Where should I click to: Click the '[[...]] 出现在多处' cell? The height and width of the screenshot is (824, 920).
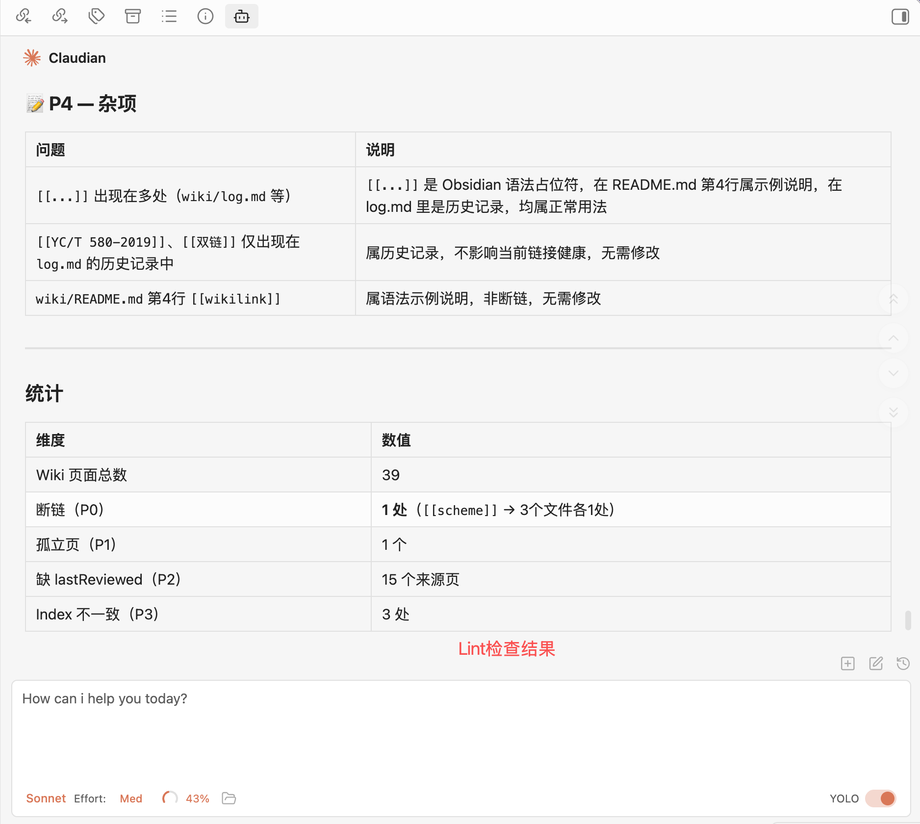click(190, 196)
